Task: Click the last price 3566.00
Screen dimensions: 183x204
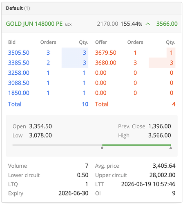Action: (x=167, y=24)
